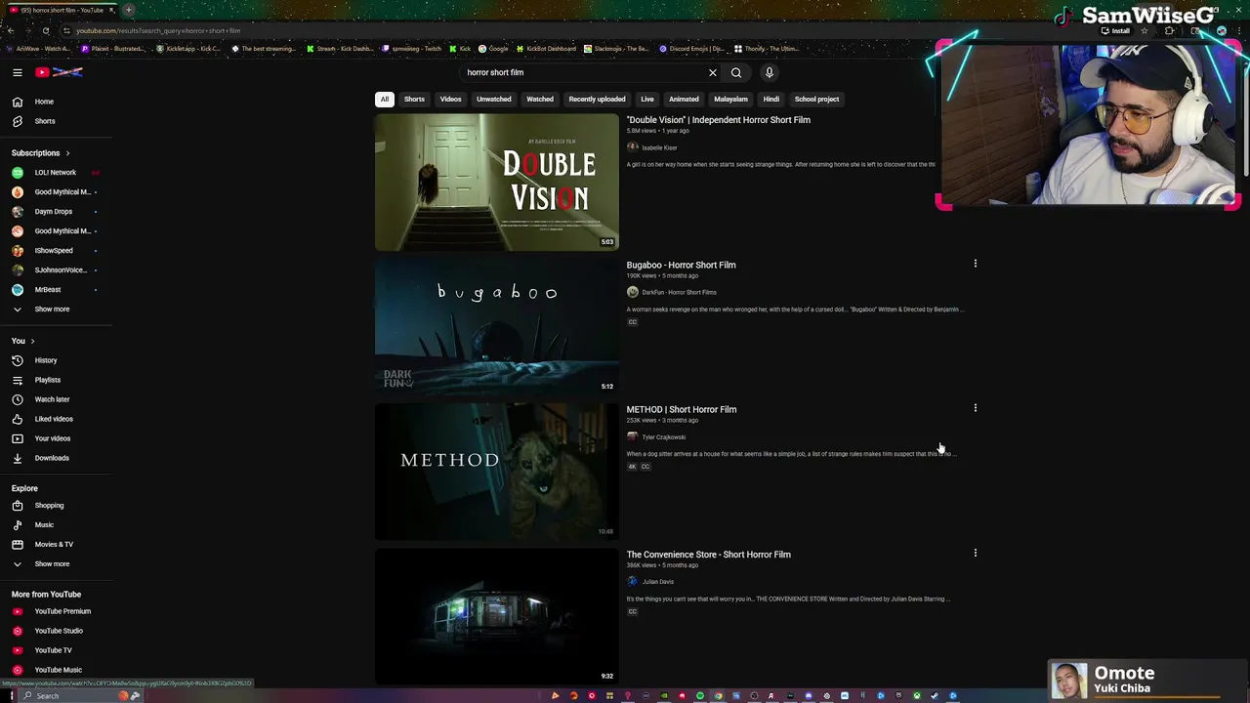This screenshot has width=1250, height=703.
Task: Select the All filter chip
Action: (x=385, y=99)
